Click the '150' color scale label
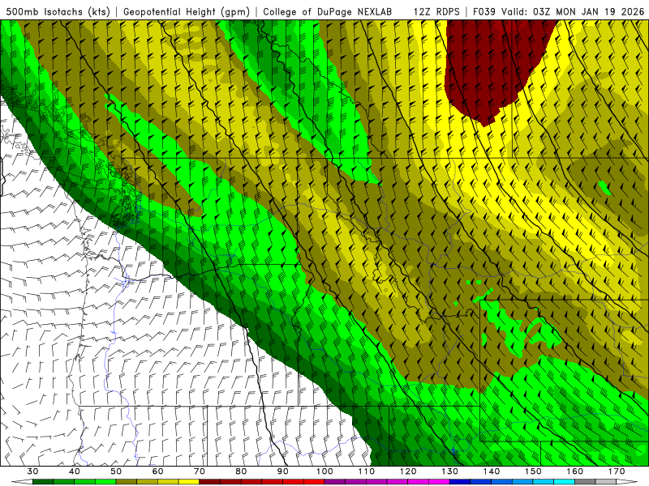 [533, 471]
